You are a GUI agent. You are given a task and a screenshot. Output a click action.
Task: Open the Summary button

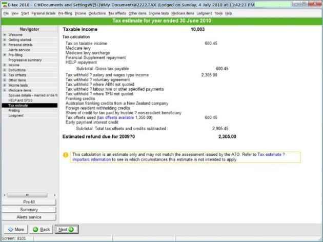pos(29,210)
